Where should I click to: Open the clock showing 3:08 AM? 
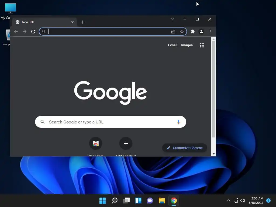click(x=256, y=201)
